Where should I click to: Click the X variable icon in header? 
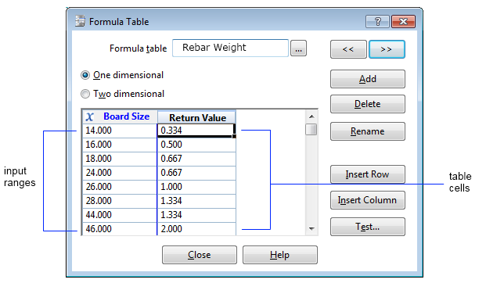[90, 116]
